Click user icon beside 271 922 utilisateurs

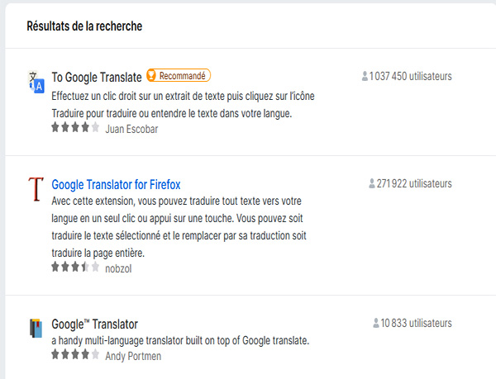[x=372, y=183]
